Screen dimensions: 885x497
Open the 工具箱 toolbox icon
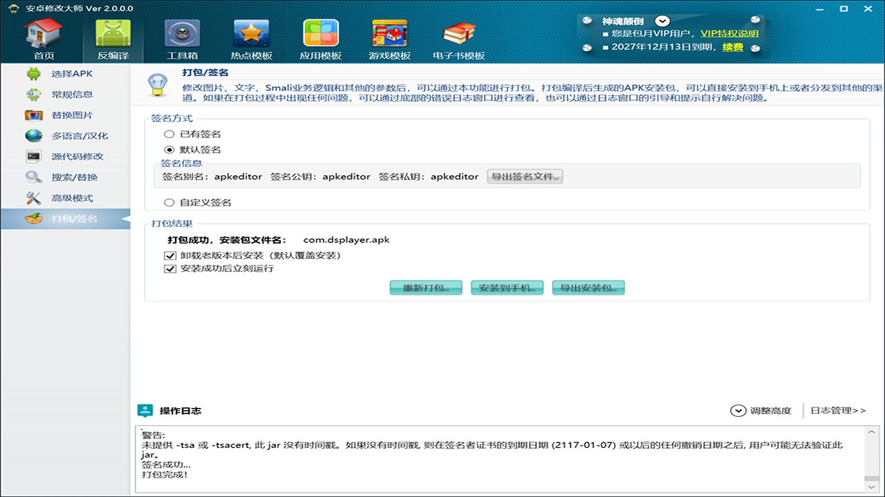(182, 33)
